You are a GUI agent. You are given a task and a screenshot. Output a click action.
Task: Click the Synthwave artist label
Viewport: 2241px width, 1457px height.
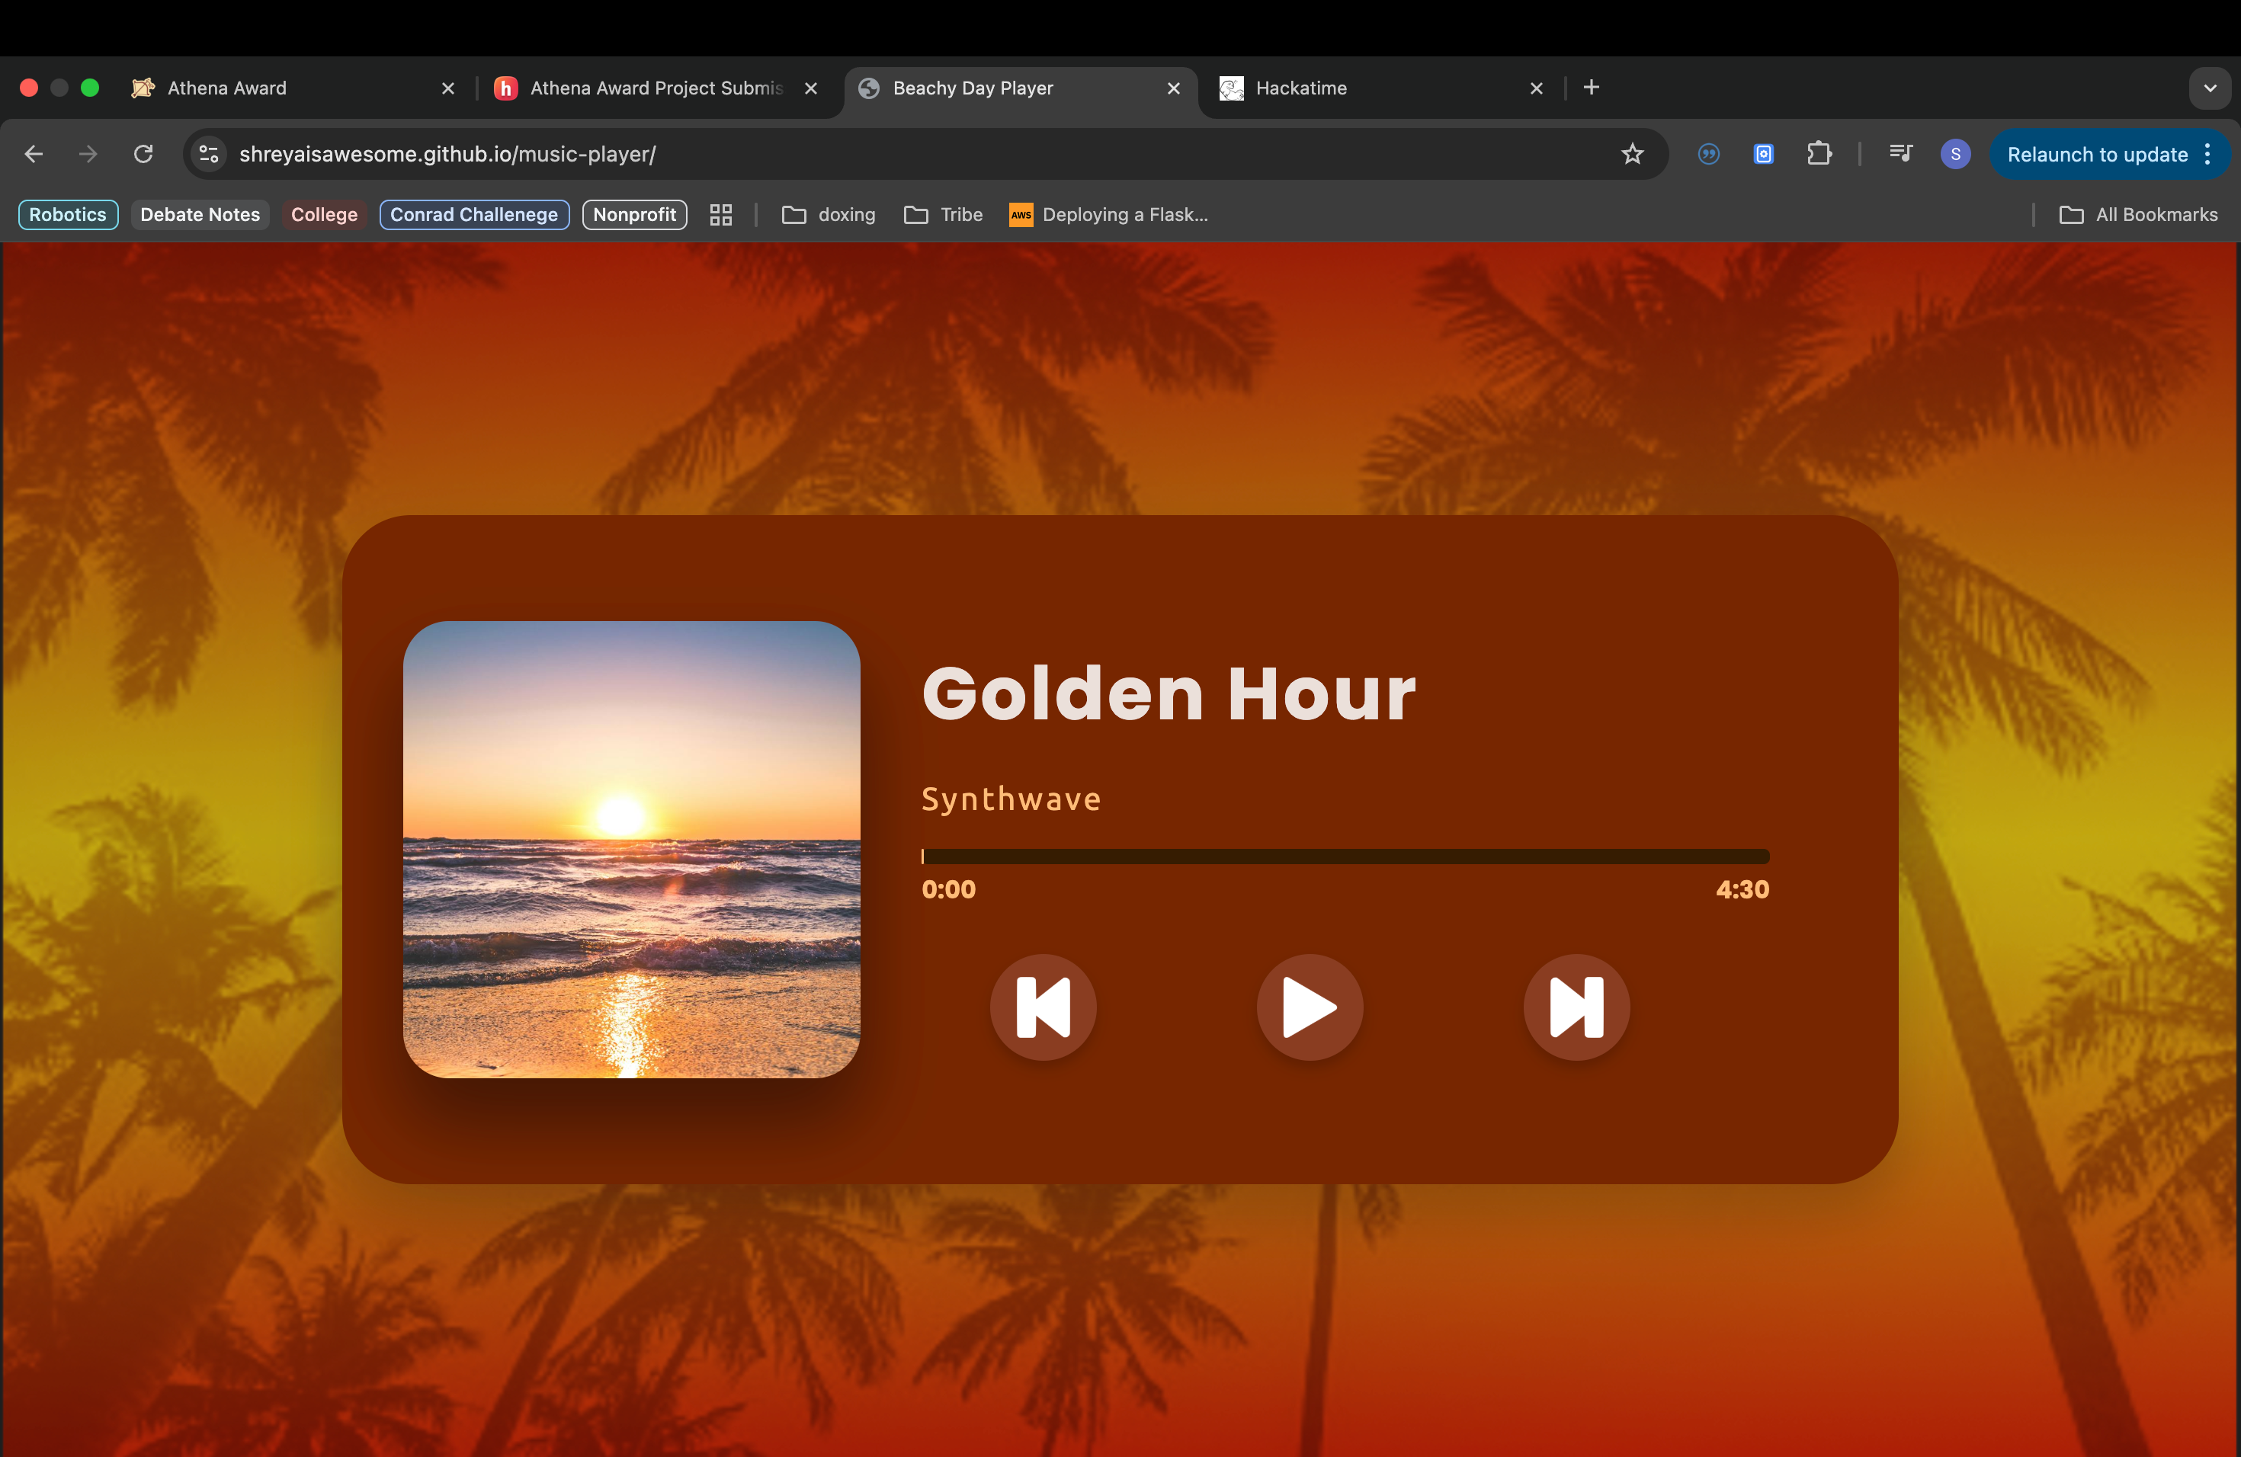pos(1011,799)
